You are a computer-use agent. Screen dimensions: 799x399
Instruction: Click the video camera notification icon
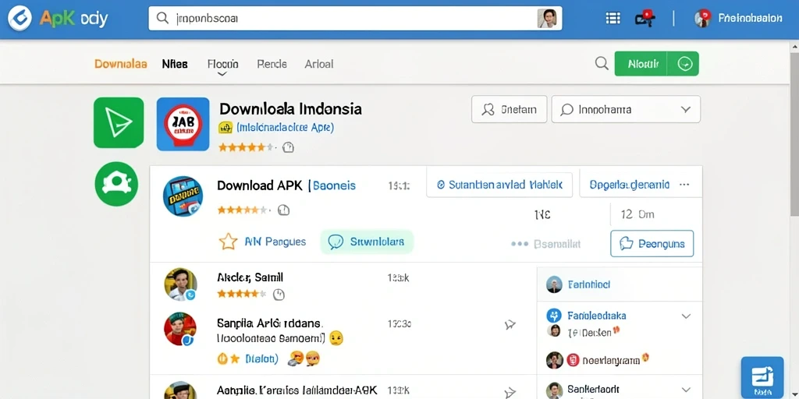pyautogui.click(x=645, y=19)
